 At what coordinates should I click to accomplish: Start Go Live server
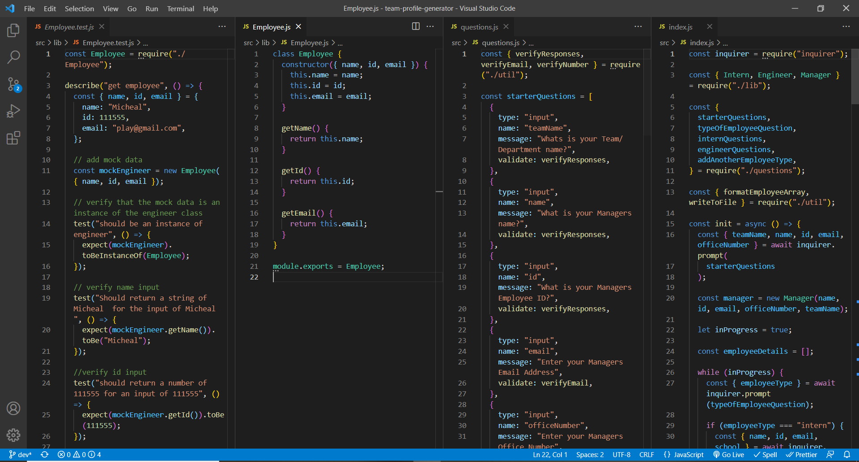(x=728, y=454)
